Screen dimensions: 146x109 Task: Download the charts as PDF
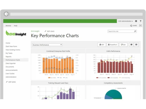click(x=102, y=44)
